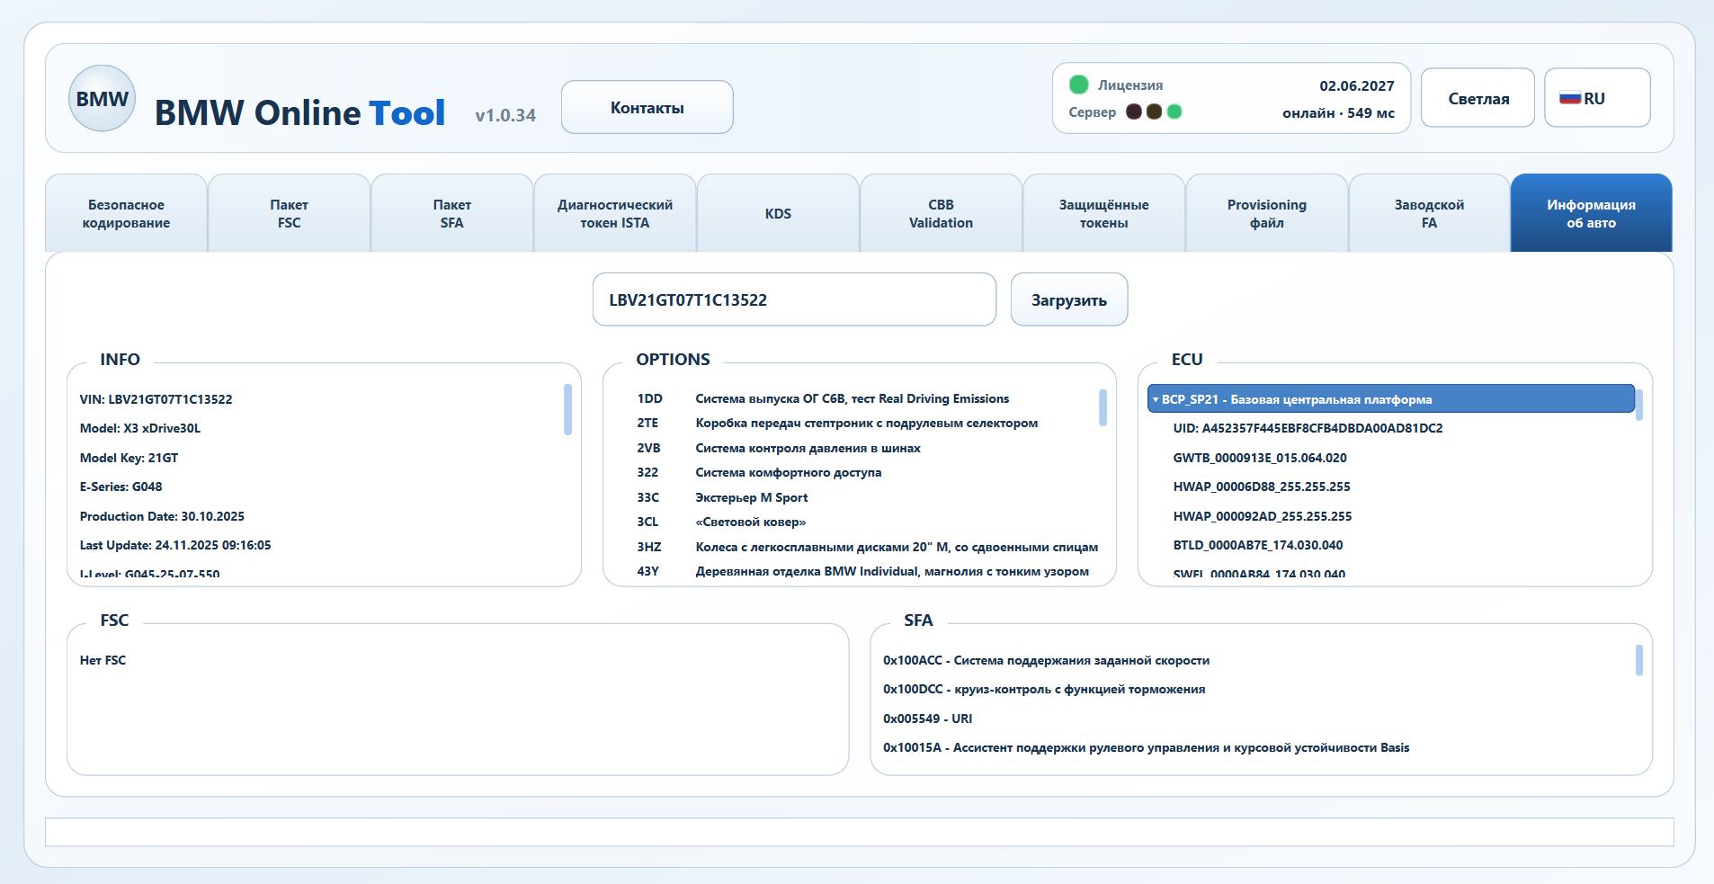Image resolution: width=1714 pixels, height=884 pixels.
Task: Toggle the Светлая theme button
Action: 1477,98
